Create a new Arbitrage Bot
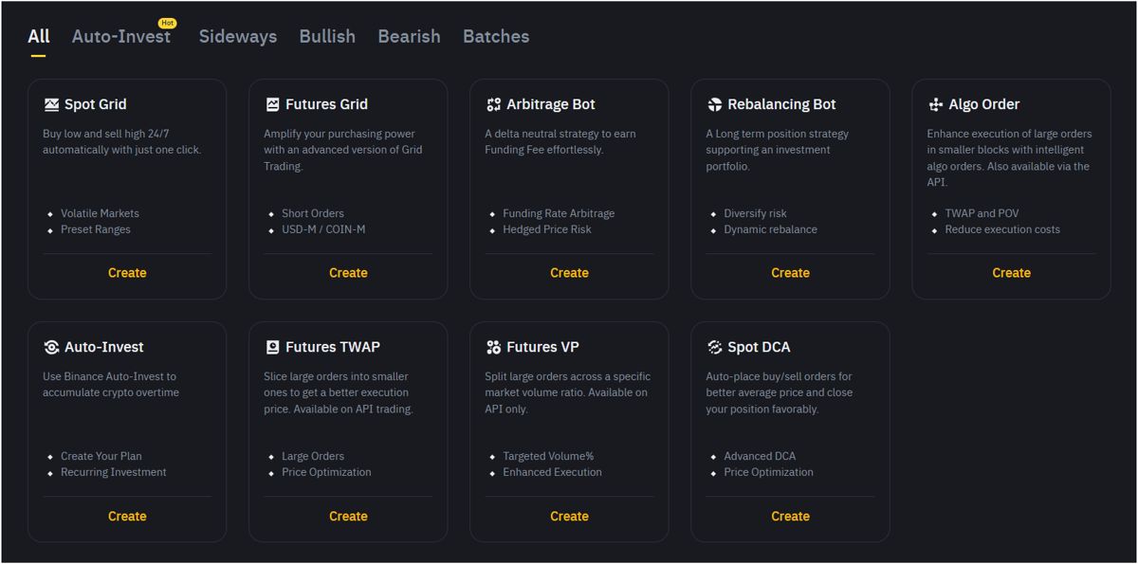 569,273
